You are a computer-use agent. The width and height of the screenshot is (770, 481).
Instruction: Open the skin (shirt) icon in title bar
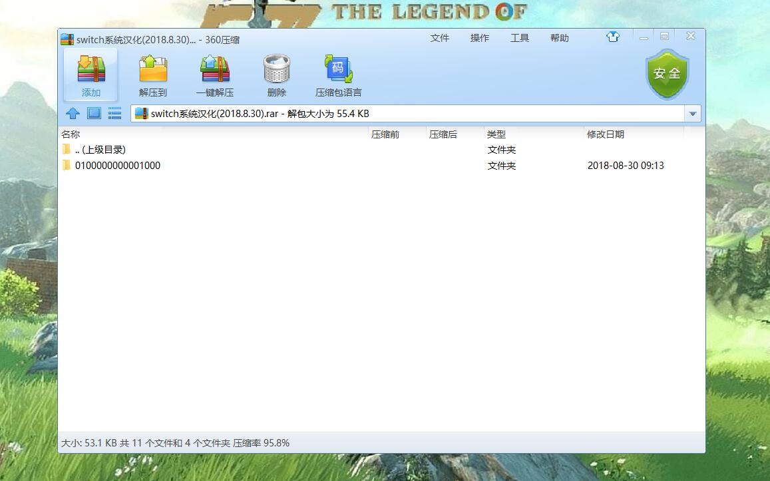(613, 37)
